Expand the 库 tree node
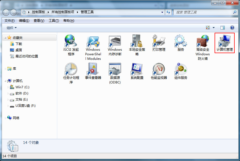This screenshot has height=161, width=240. point(5,69)
